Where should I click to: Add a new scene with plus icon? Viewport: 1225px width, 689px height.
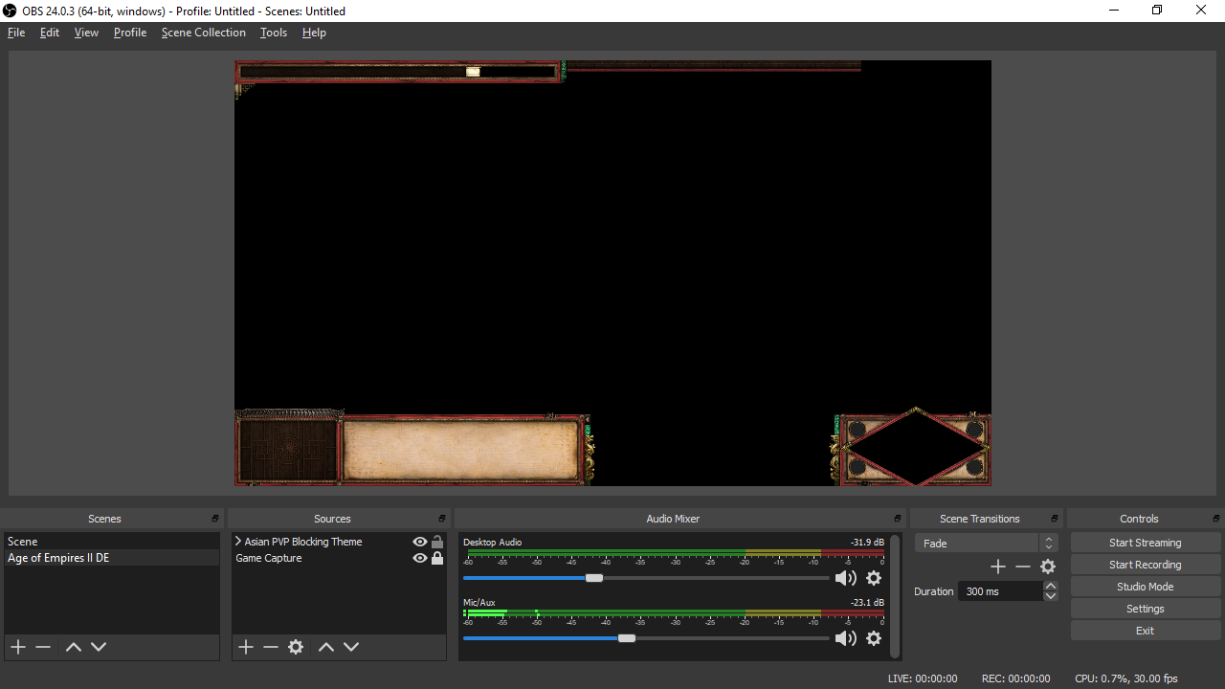pyautogui.click(x=18, y=647)
